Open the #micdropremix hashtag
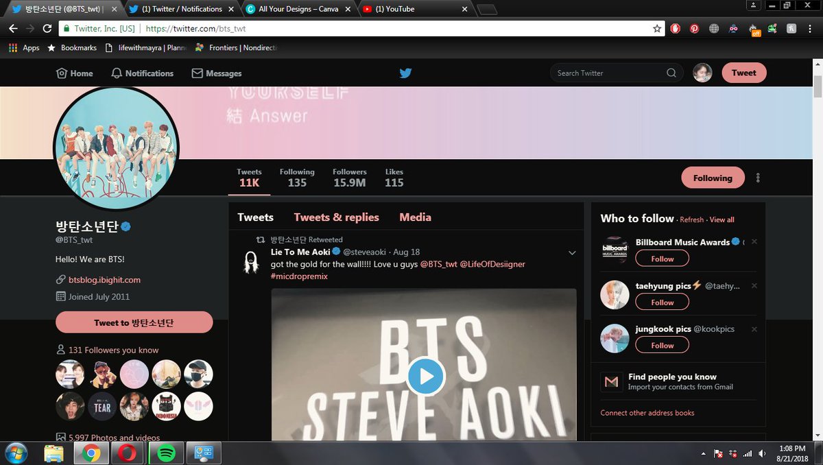 tap(299, 276)
